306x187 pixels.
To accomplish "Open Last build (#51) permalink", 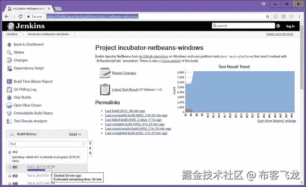I will [x=125, y=111].
